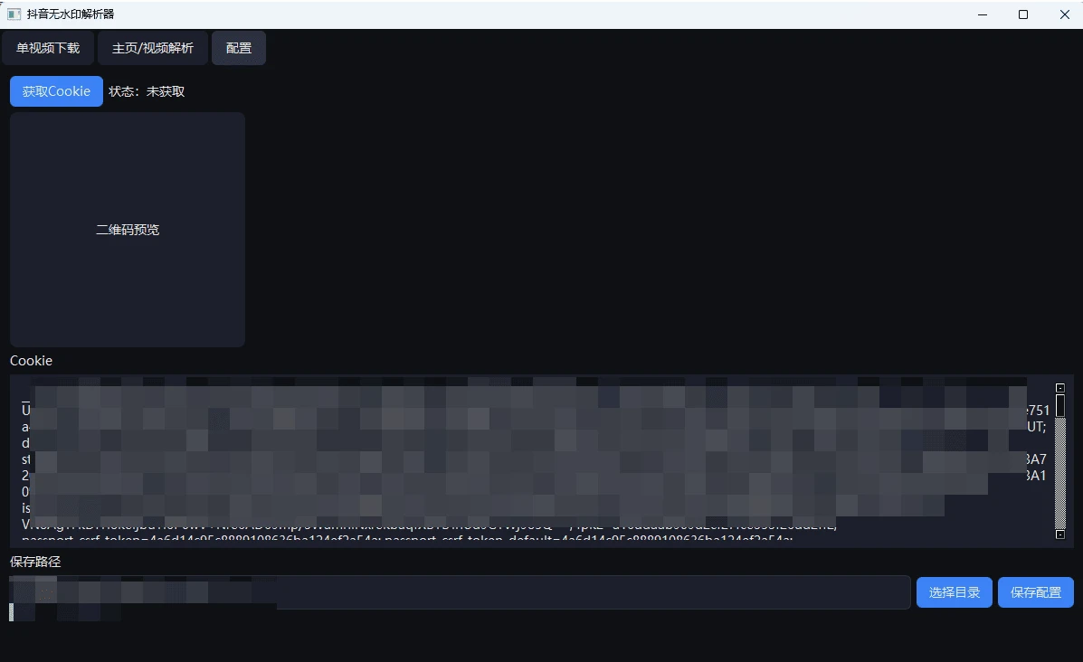Focus the 保存路径 input field

(588, 592)
